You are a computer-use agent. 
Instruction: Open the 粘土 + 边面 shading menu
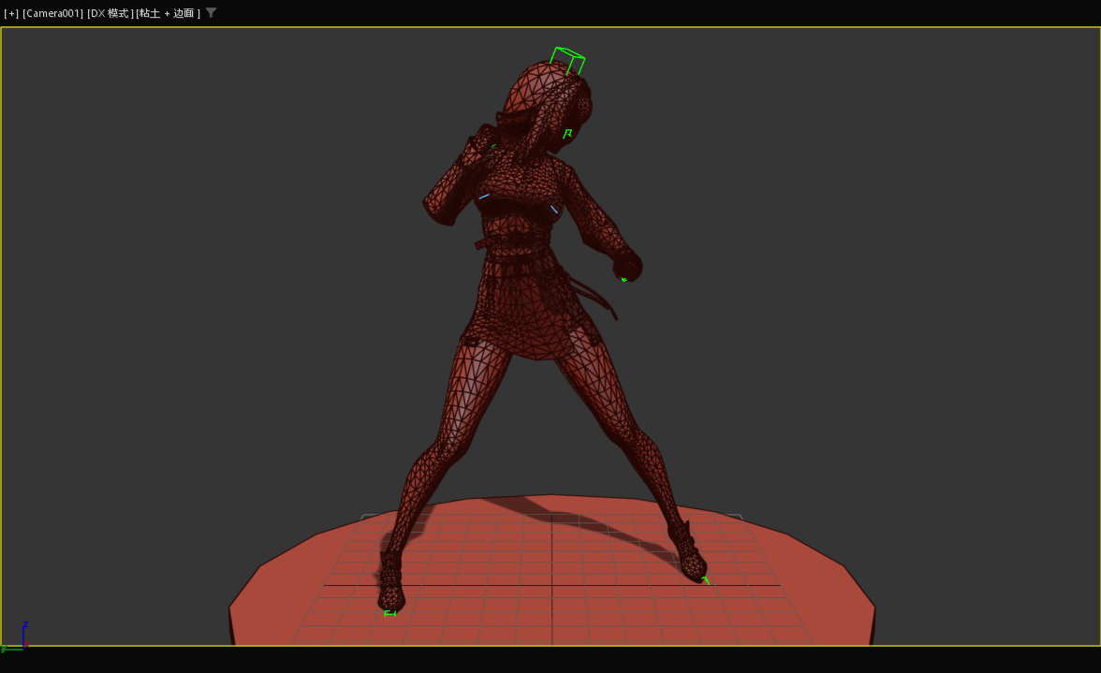pos(169,13)
